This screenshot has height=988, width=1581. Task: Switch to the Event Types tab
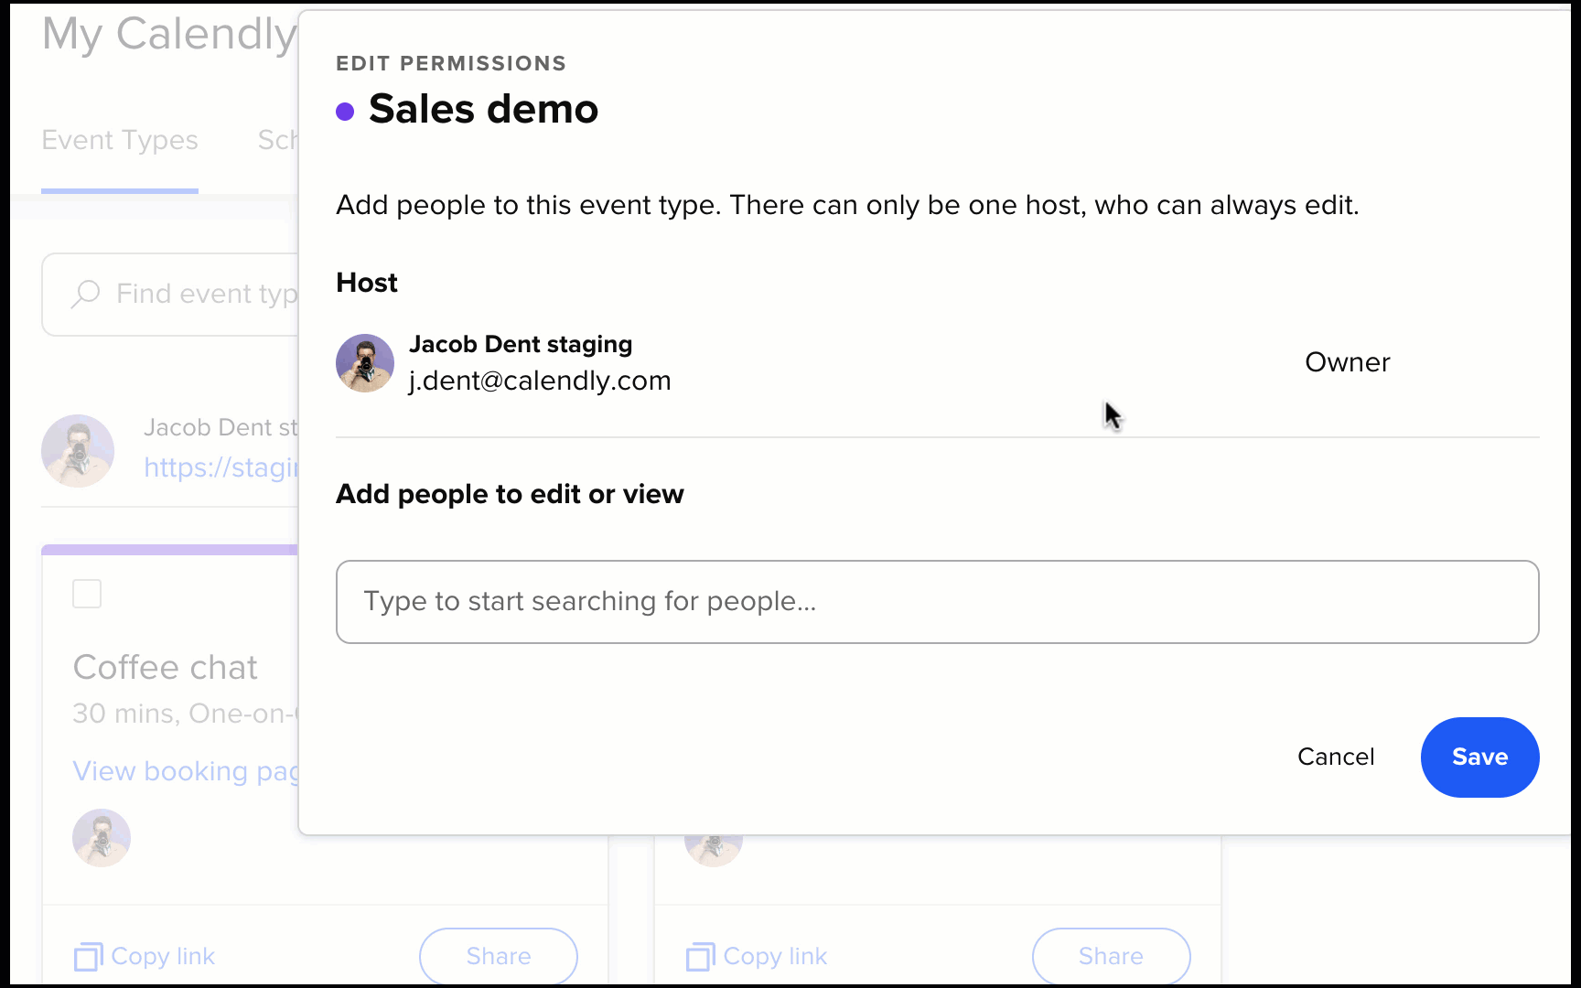(x=119, y=140)
